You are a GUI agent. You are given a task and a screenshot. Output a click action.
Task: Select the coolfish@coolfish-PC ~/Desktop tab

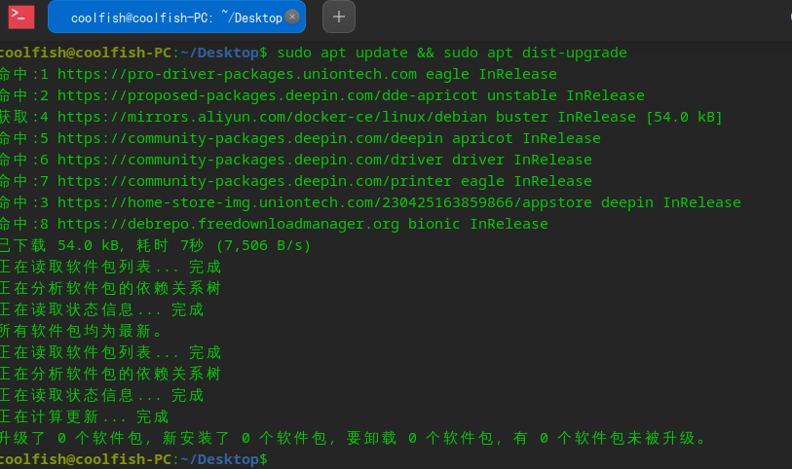point(176,17)
